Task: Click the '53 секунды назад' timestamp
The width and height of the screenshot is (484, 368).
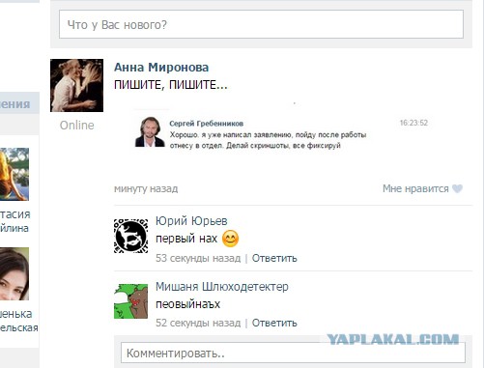Action: point(198,258)
